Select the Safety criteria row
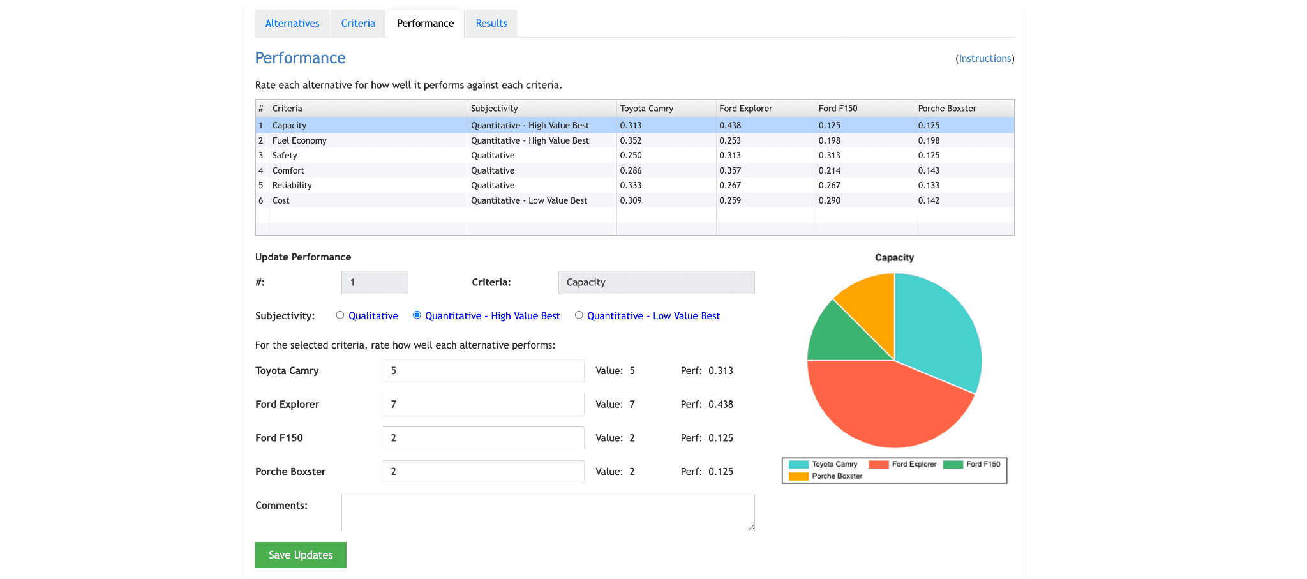The height and width of the screenshot is (579, 1307). click(x=635, y=155)
